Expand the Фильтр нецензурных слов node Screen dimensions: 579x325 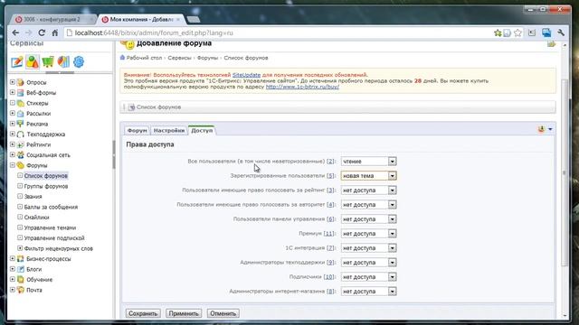20,248
